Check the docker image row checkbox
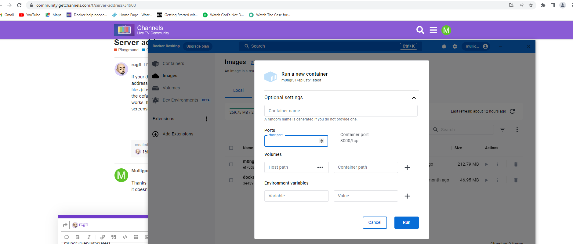This screenshot has height=244, width=573. click(231, 180)
